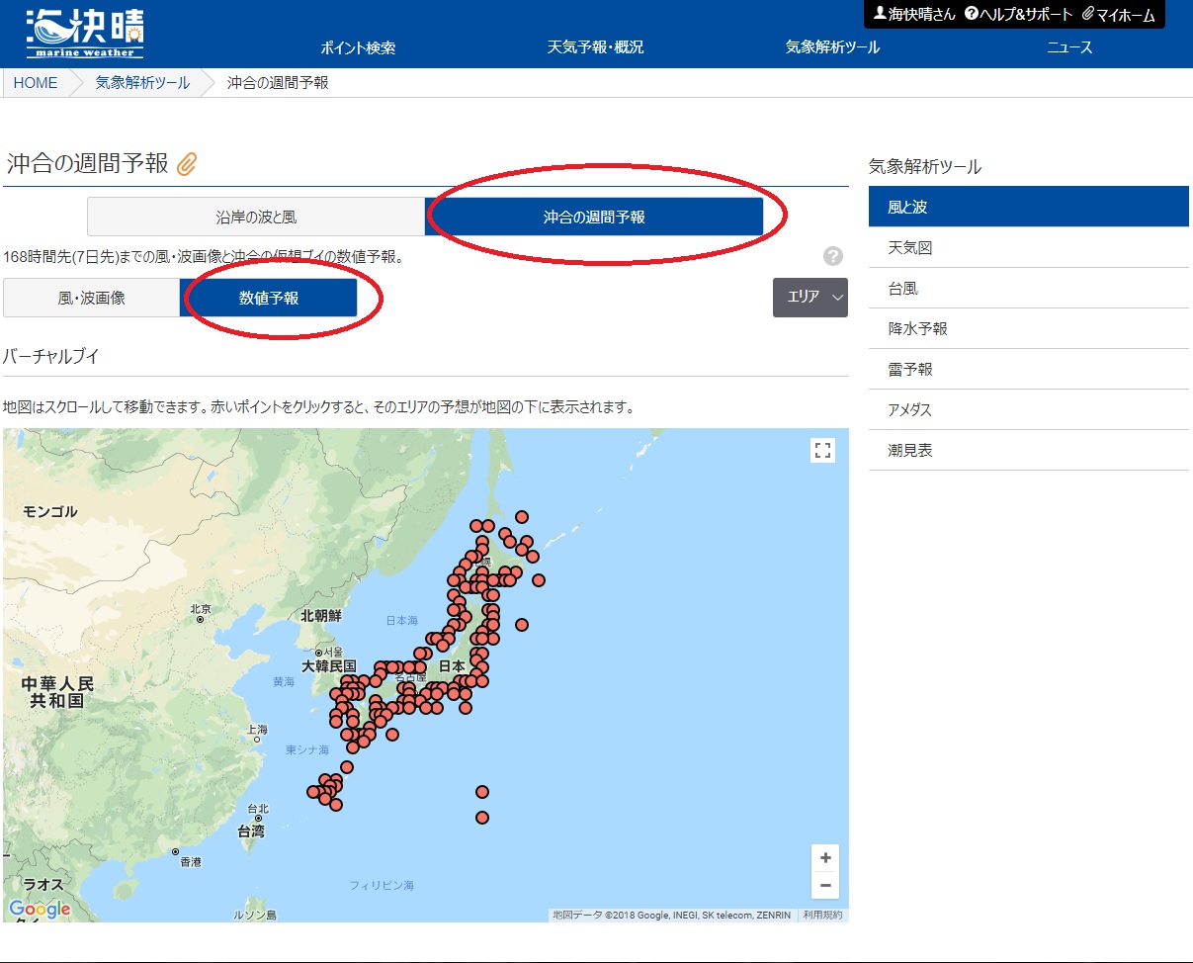Viewport: 1193px width, 963px height.
Task: Open ヘルプ&サポート in the top bar
Action: point(1018,14)
